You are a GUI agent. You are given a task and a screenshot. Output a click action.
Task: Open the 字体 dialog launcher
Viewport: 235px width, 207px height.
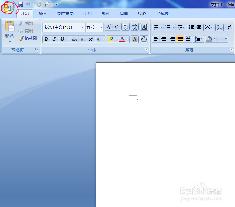pos(146,50)
